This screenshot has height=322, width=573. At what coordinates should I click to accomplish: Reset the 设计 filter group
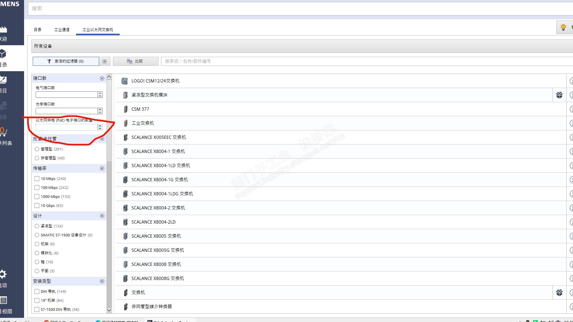(x=102, y=216)
